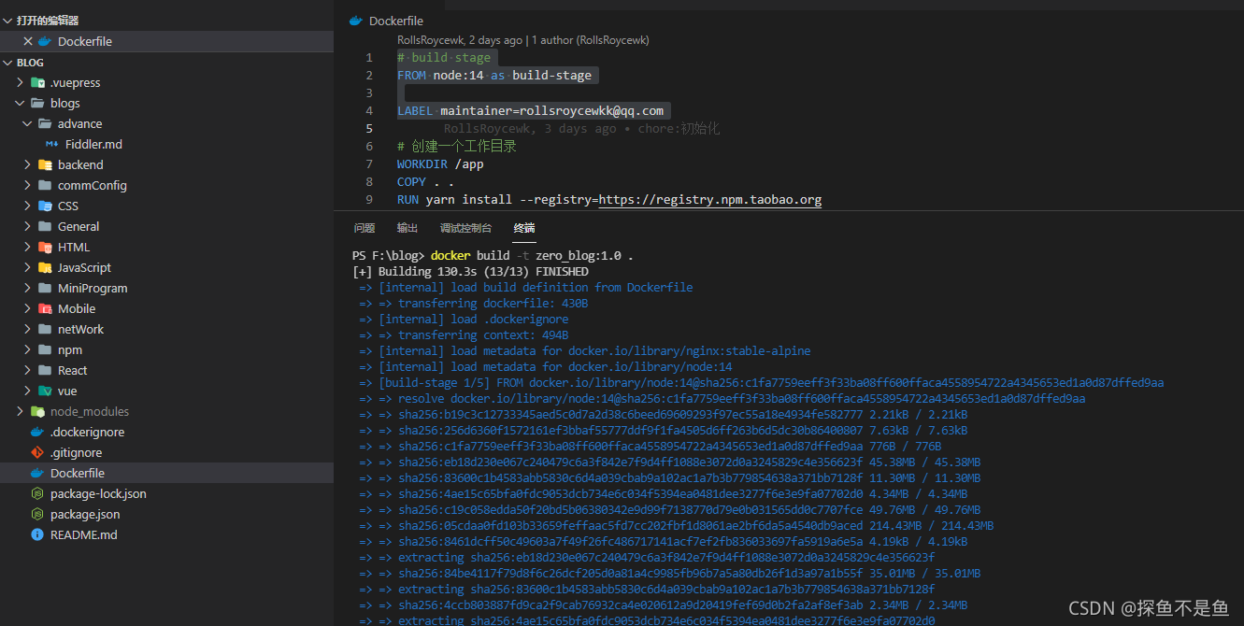
Task: Expand the MiniProgram folder chevron
Action: (x=28, y=288)
